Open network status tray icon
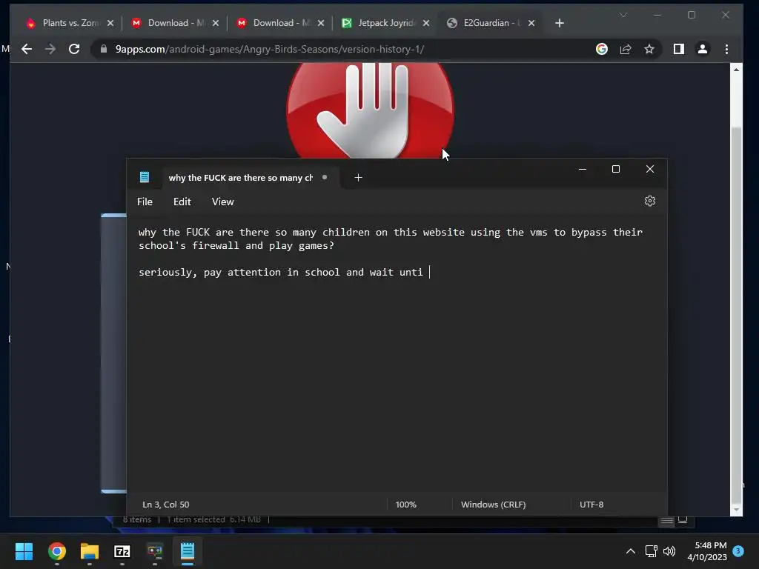The width and height of the screenshot is (759, 569). tap(651, 551)
